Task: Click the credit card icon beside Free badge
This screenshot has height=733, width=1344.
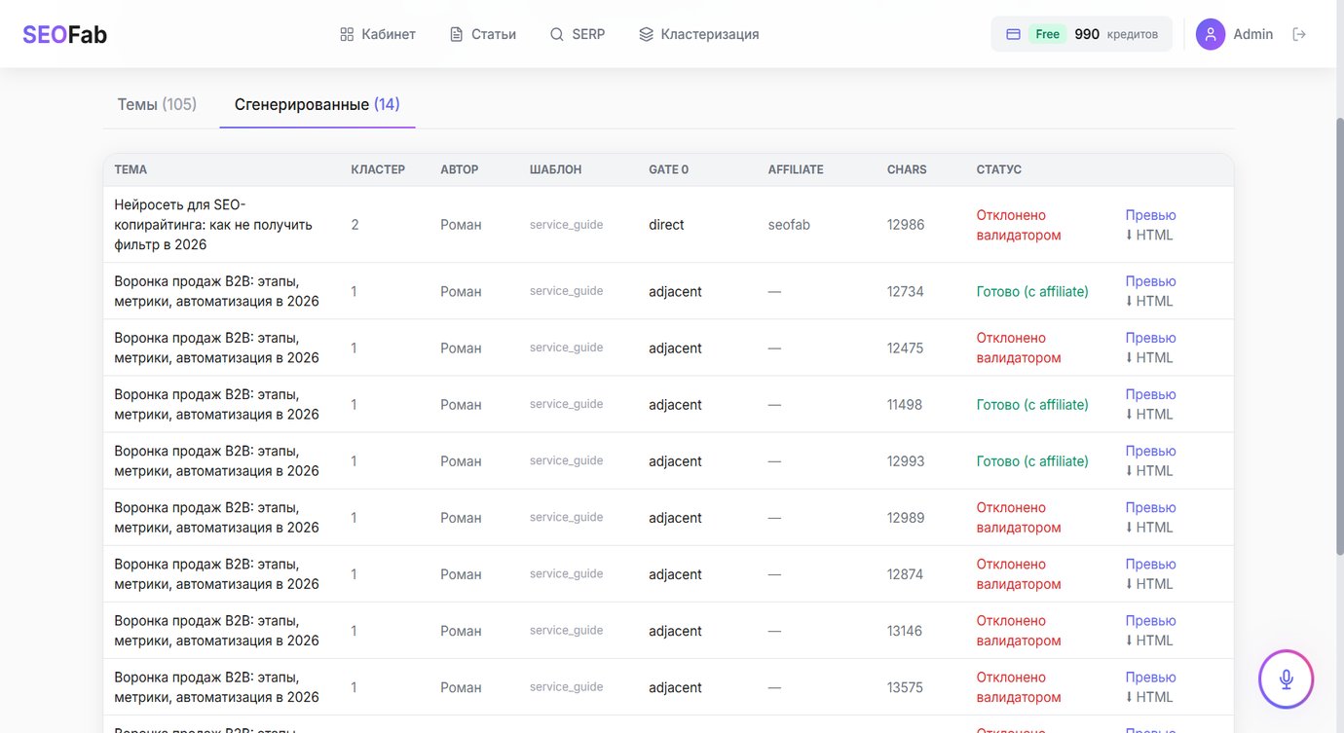Action: tap(1013, 34)
